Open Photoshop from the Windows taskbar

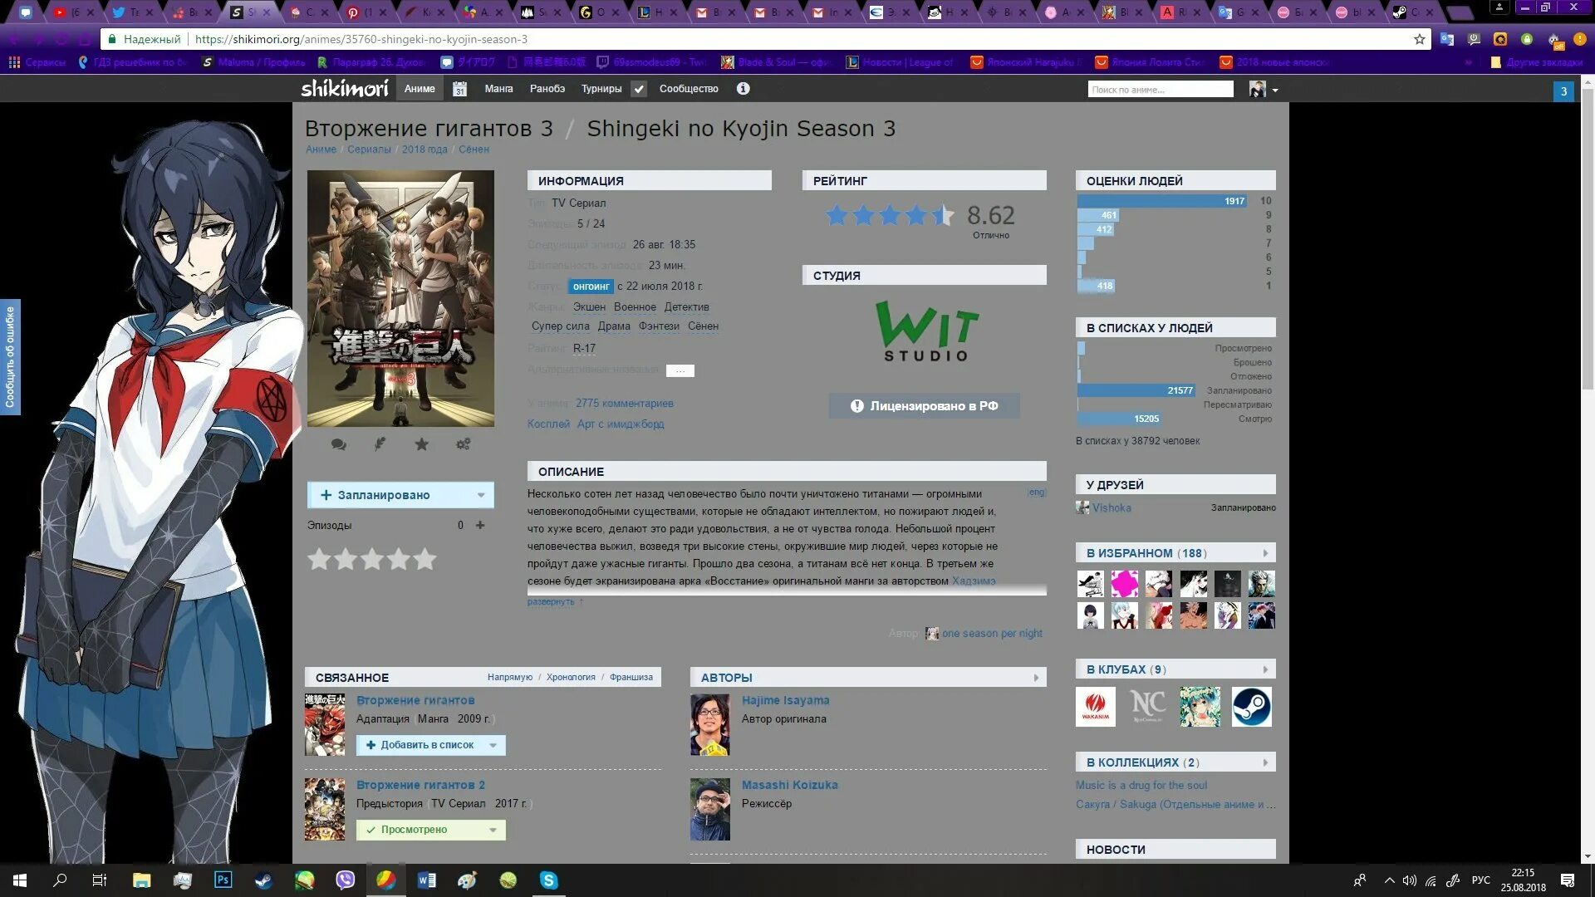coord(223,880)
